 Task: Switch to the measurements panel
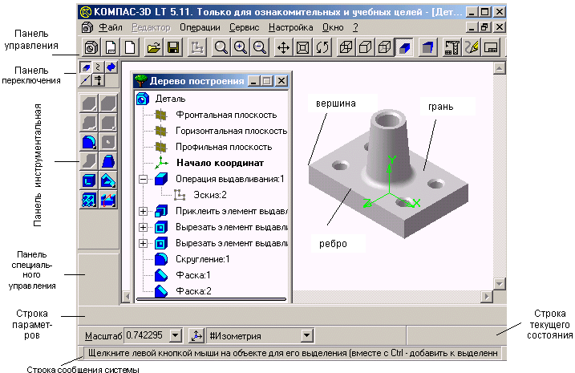click(x=99, y=79)
